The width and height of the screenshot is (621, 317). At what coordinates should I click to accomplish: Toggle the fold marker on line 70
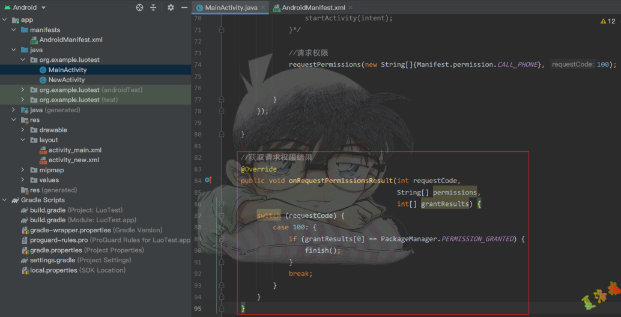coord(222,29)
